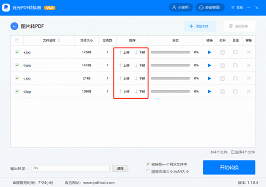266x187 pixels.
Task: Open the output folder for d.jpg
Action: [x=236, y=91]
